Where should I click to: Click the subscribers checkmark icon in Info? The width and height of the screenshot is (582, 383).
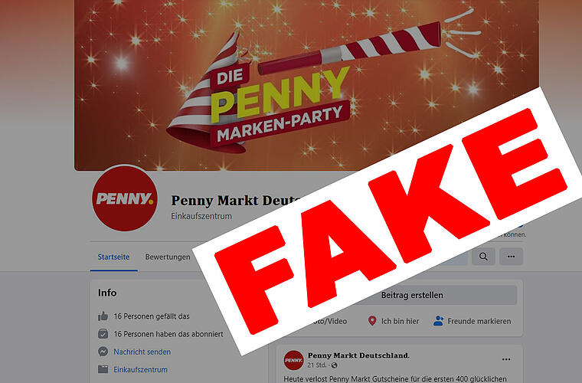click(103, 334)
